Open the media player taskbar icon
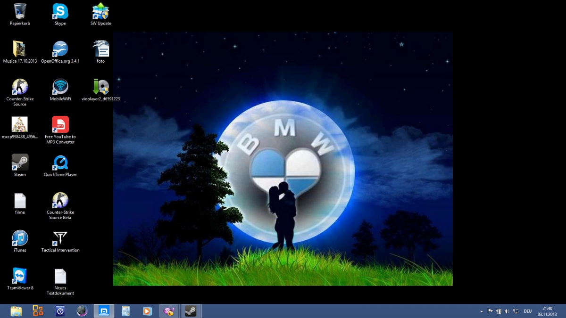Screen dimensions: 566x318 point(147,311)
